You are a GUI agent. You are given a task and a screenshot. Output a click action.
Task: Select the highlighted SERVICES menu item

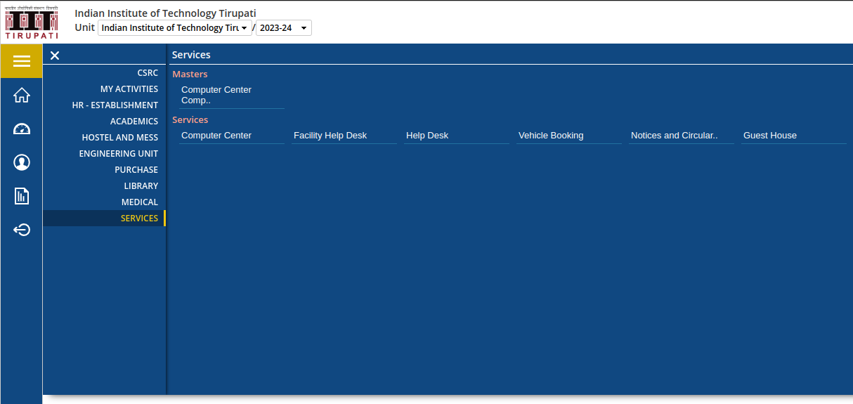pos(104,219)
